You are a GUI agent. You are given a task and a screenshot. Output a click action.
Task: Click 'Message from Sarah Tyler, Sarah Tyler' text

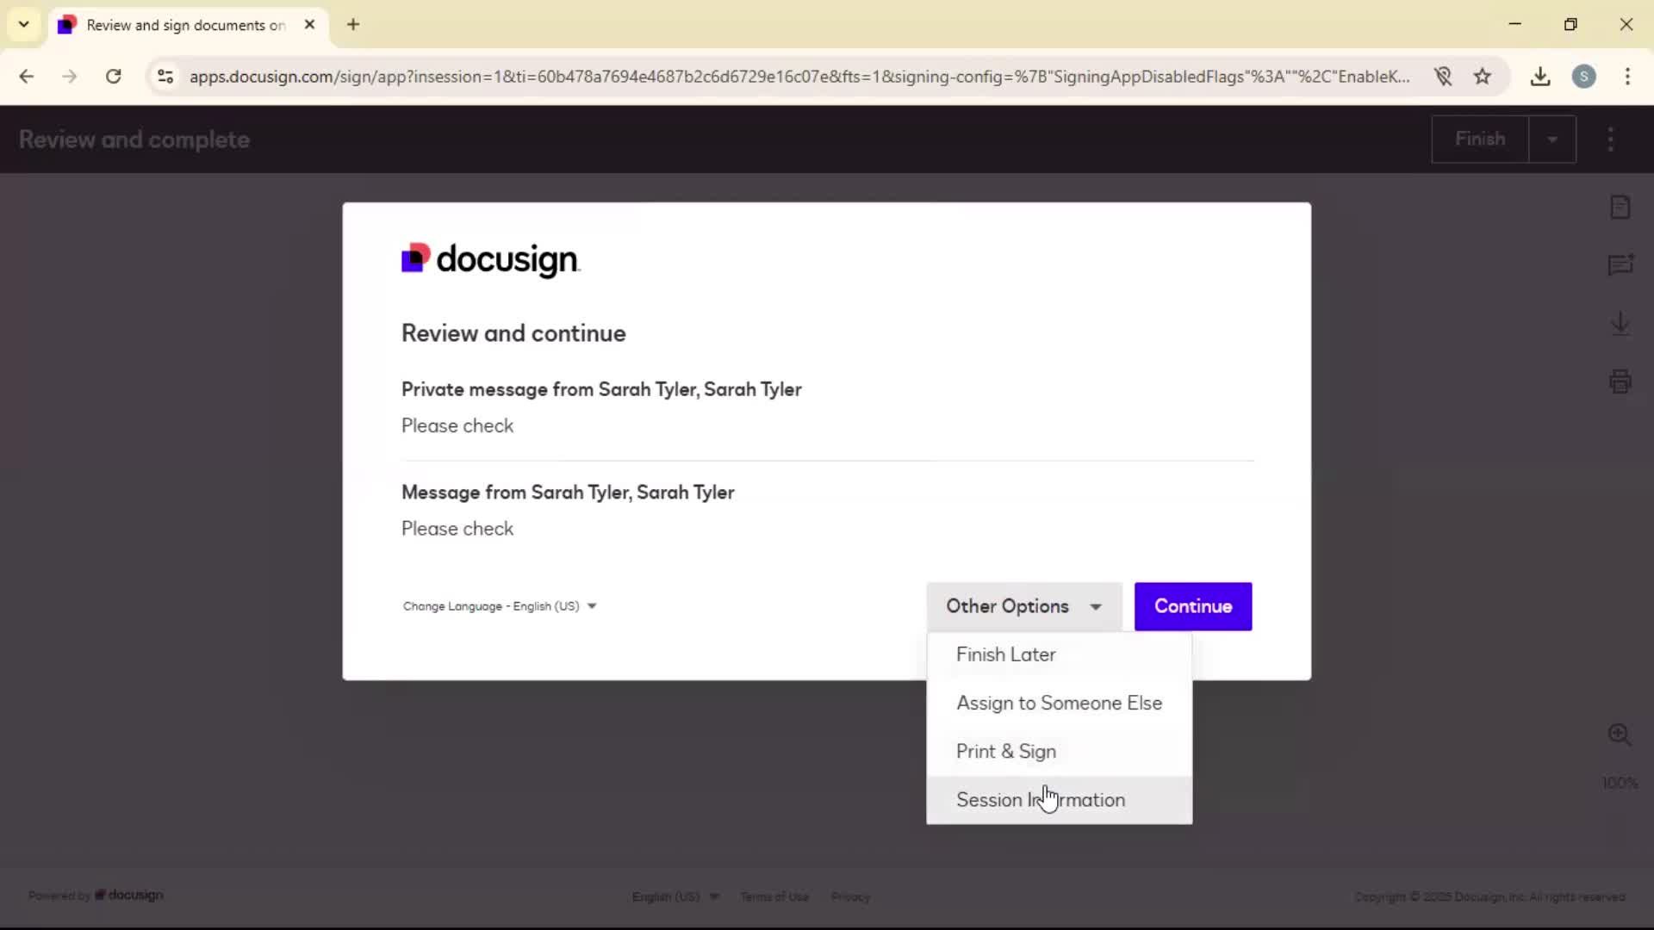[568, 493]
